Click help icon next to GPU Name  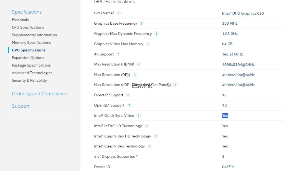tap(118, 13)
